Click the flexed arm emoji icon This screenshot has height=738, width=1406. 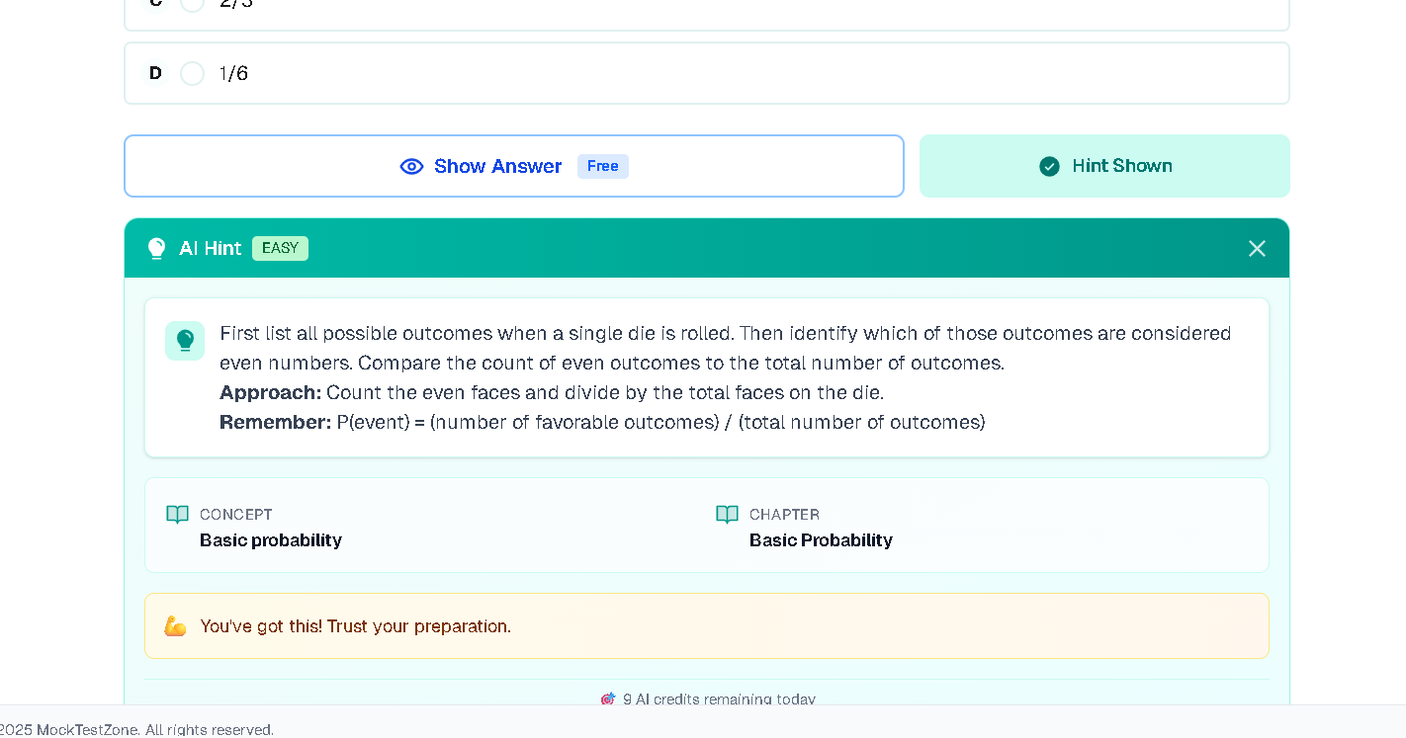(x=175, y=626)
